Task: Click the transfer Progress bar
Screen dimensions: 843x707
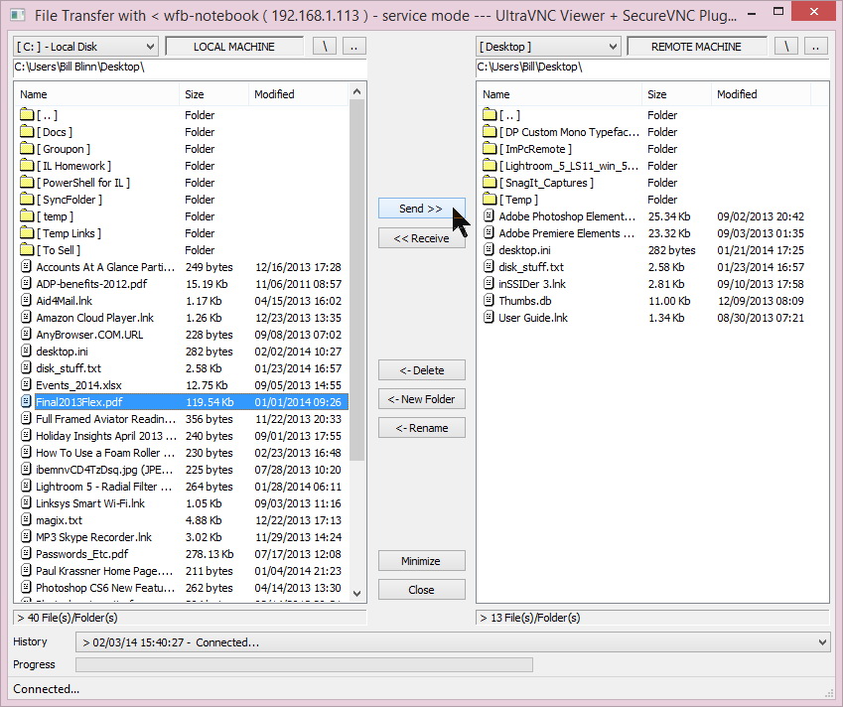Action: [x=304, y=664]
